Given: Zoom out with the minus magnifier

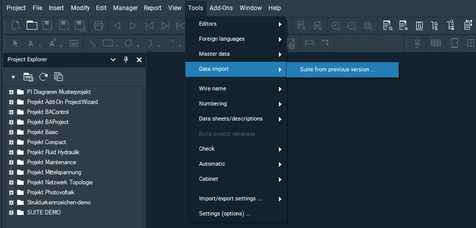Looking at the screenshot, I should [352, 26].
